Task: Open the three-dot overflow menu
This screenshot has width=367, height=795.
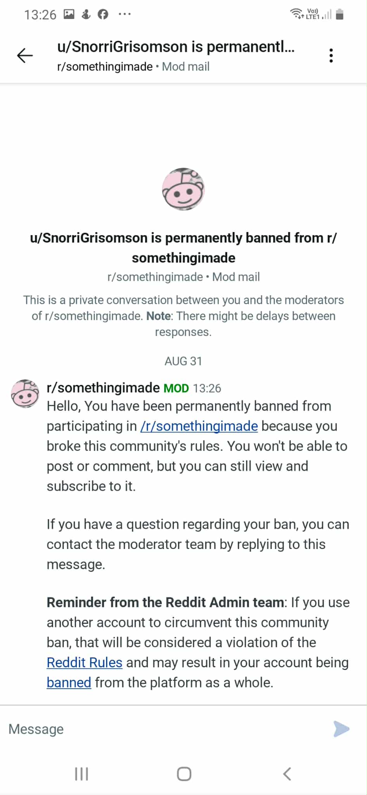Action: pyautogui.click(x=331, y=55)
